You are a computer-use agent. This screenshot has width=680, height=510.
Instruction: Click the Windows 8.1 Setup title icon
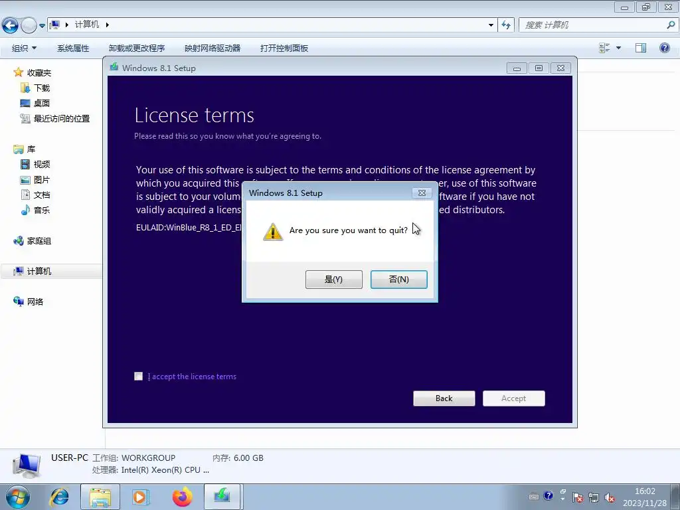114,67
